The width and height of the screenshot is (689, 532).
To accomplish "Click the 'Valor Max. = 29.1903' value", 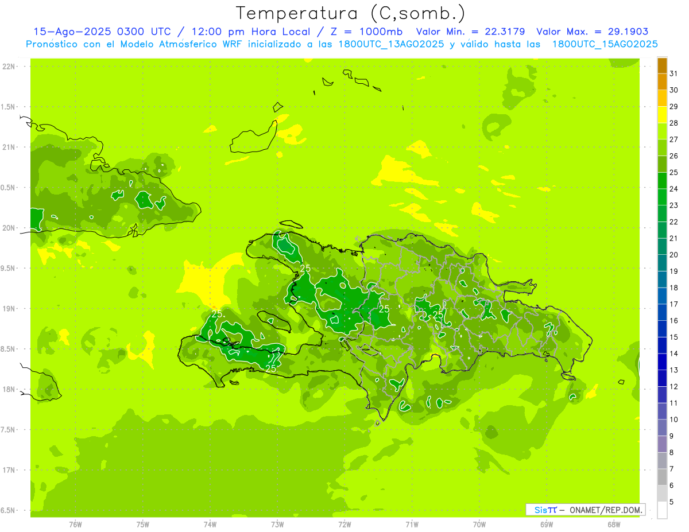I will [x=593, y=32].
